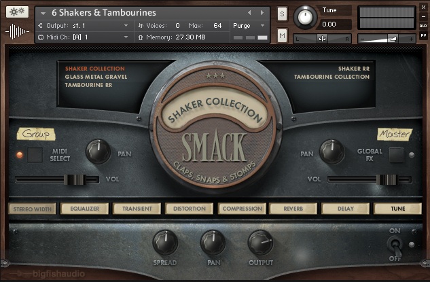Viewport: 430px width, 282px height.
Task: Open the Delay tab
Action: (346, 209)
